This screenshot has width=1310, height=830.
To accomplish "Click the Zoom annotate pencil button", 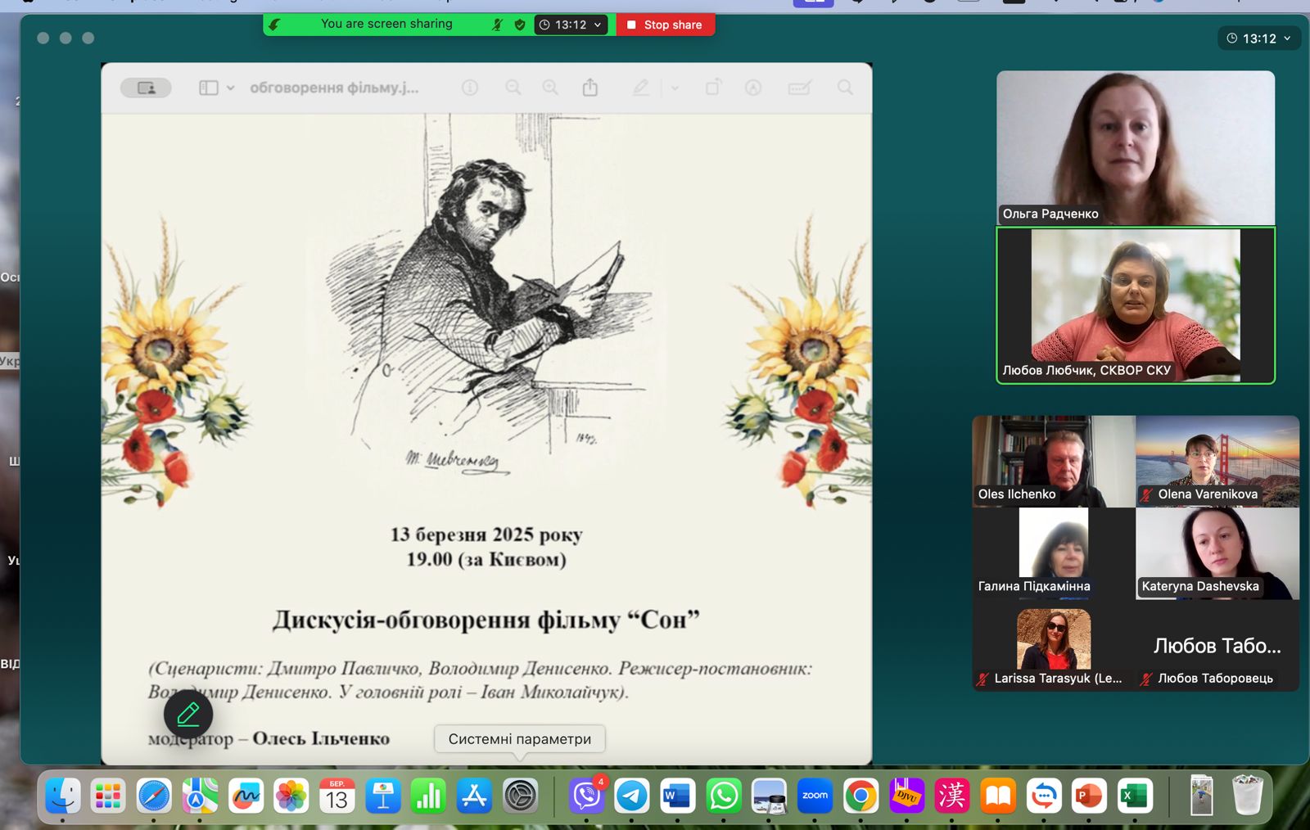I will click(x=188, y=715).
